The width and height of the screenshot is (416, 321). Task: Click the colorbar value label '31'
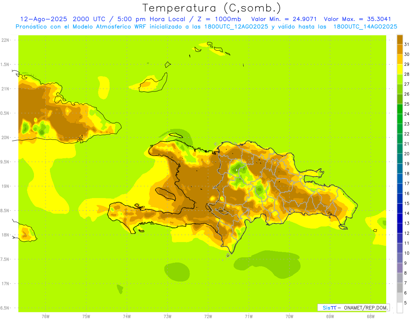[407, 44]
